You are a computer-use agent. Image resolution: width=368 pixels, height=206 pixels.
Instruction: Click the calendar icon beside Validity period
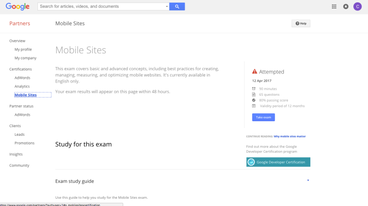tap(254, 106)
